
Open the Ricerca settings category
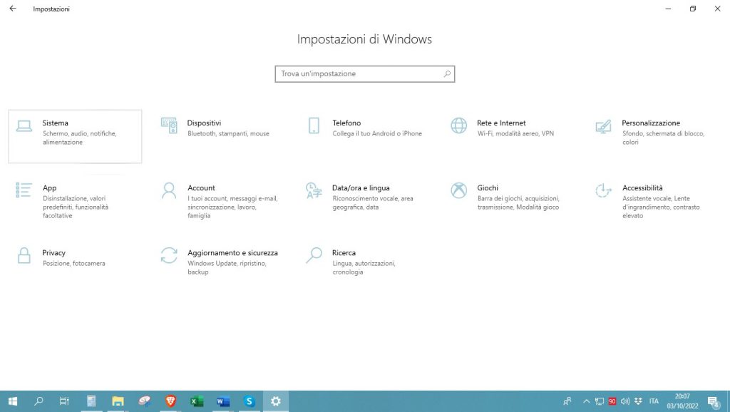344,253
